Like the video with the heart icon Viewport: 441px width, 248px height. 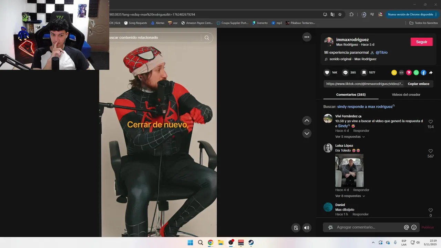click(x=327, y=72)
